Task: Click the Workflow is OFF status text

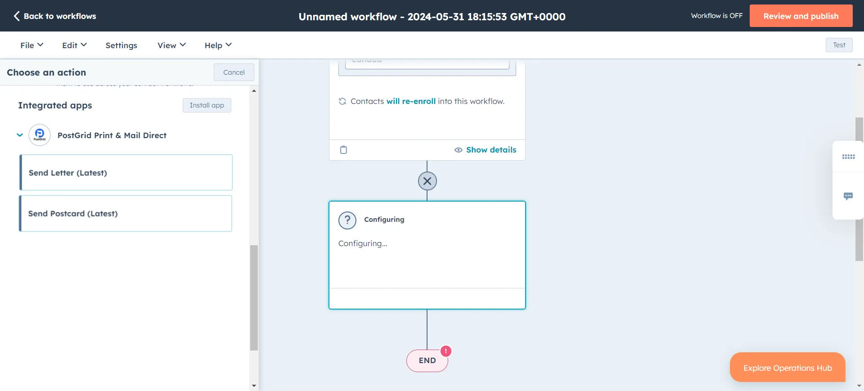Action: click(x=717, y=16)
